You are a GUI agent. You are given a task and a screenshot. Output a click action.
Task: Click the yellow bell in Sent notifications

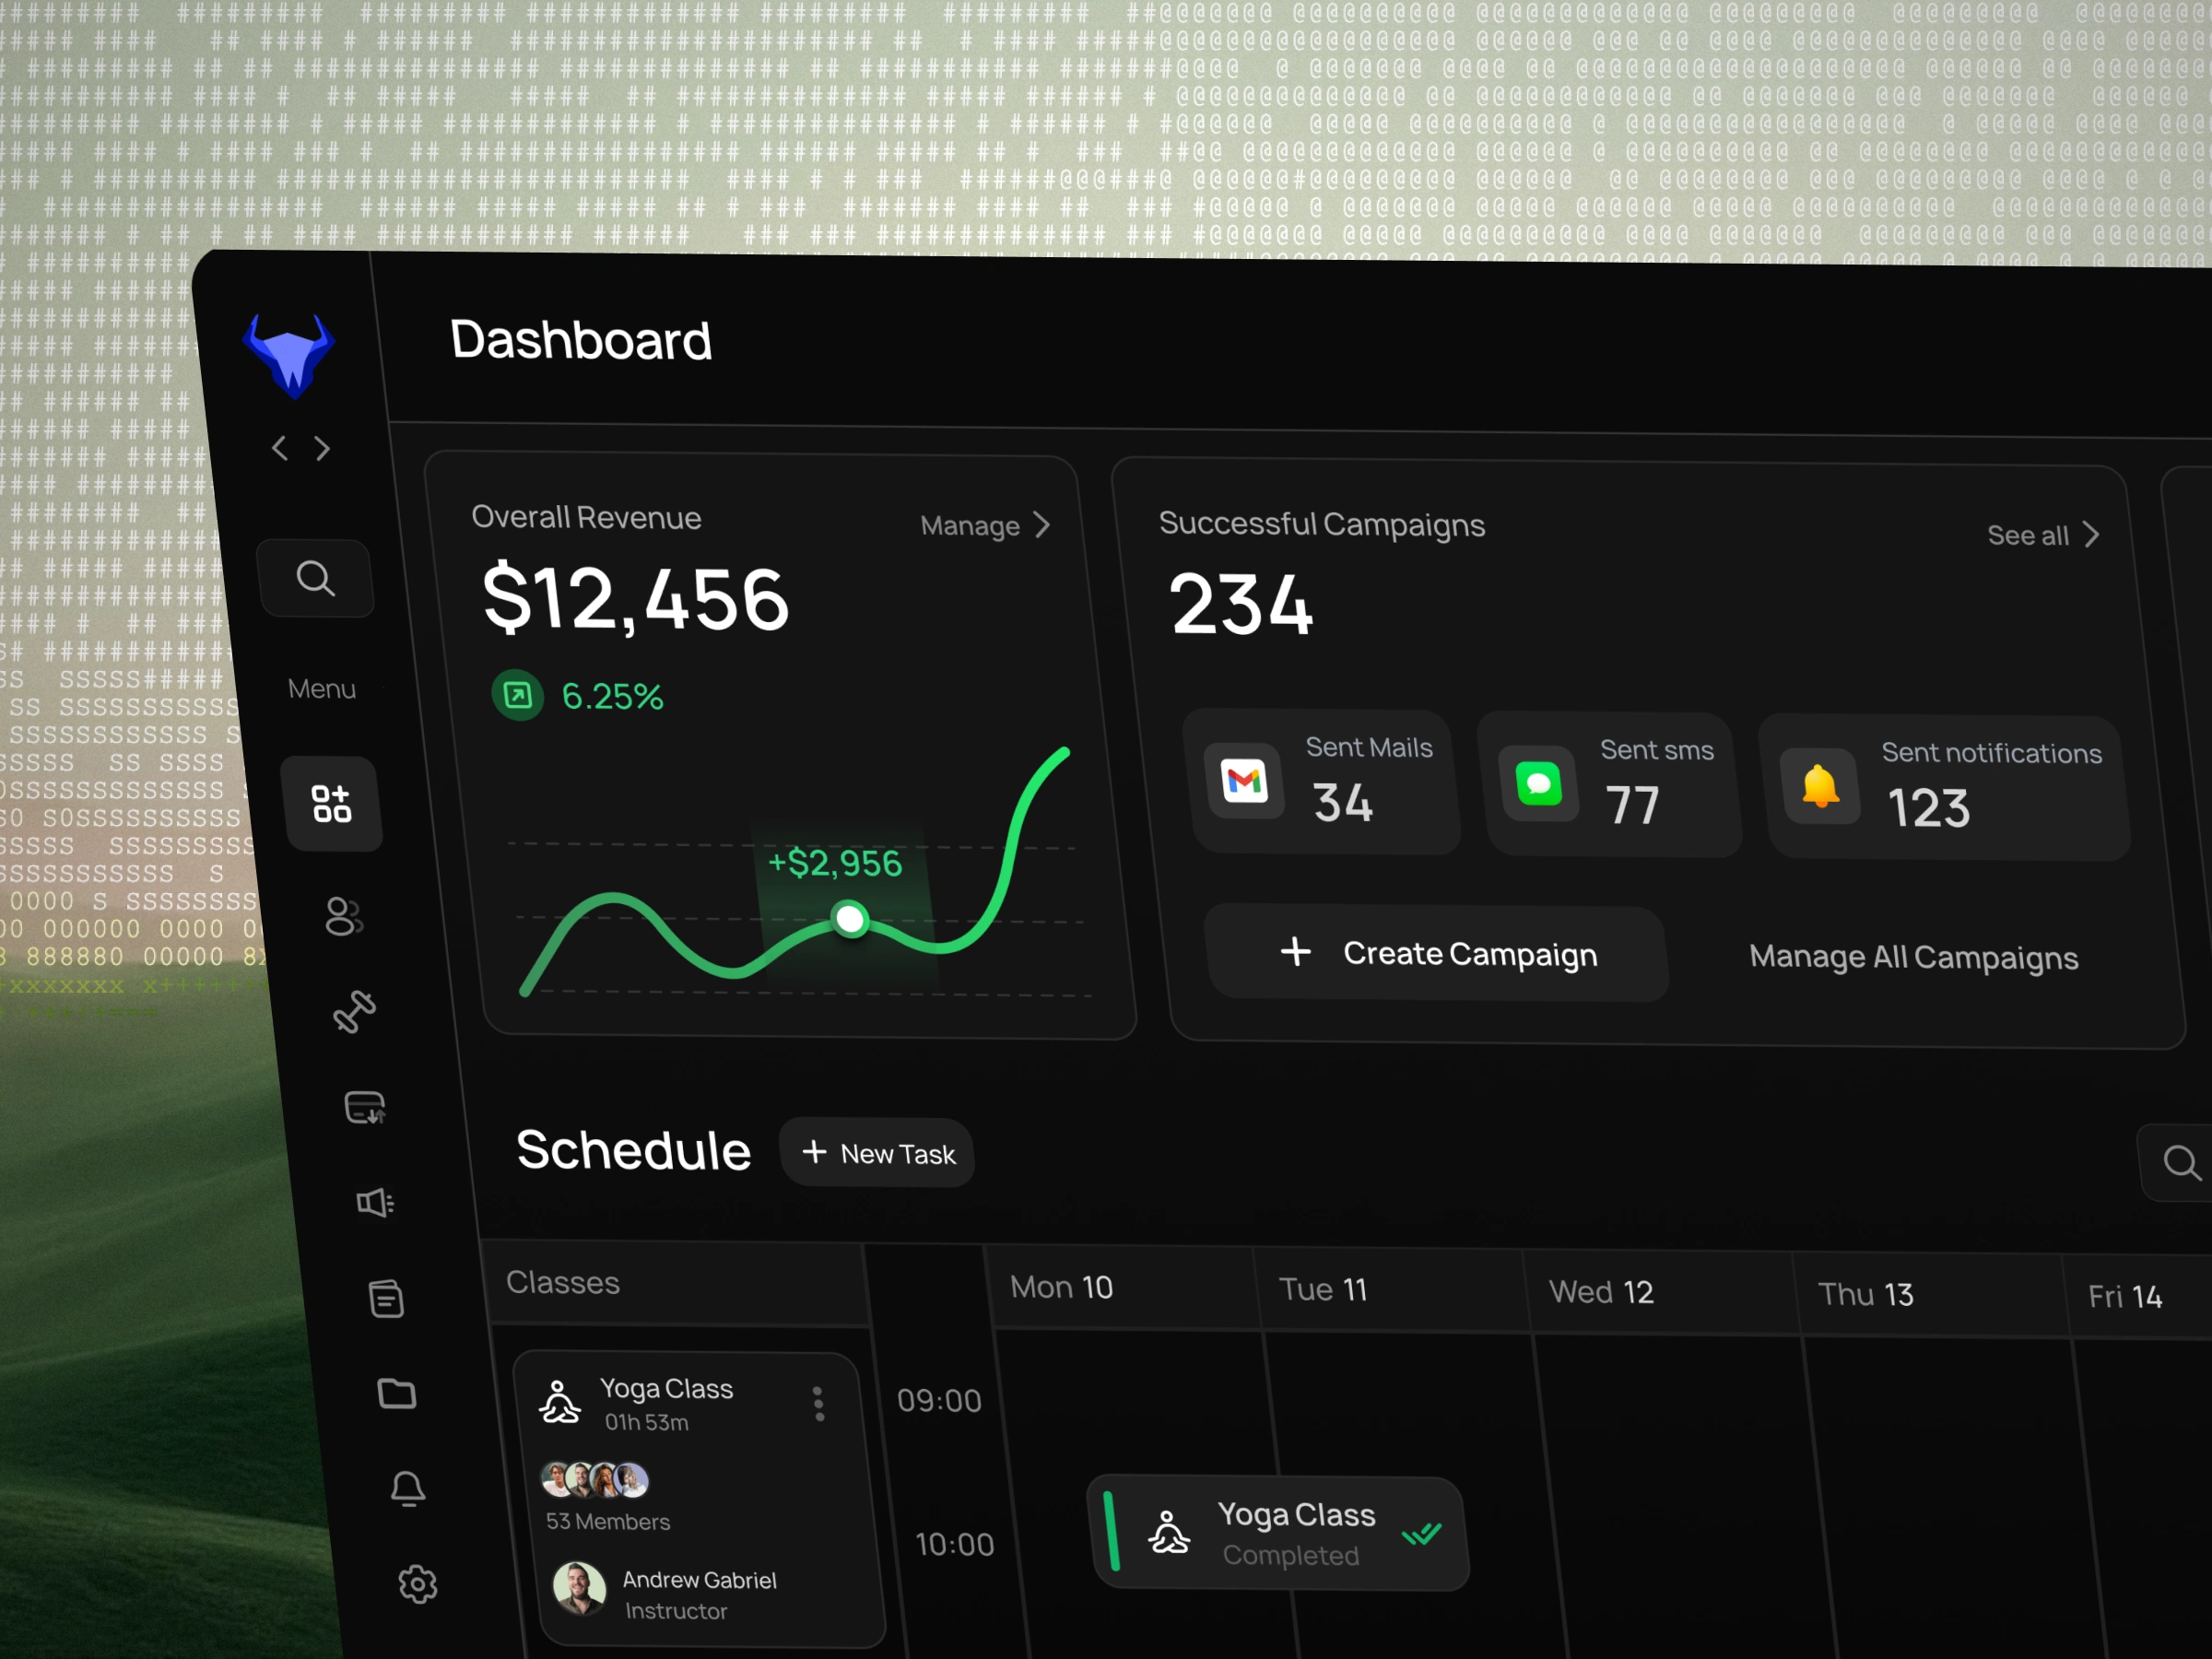[1820, 787]
